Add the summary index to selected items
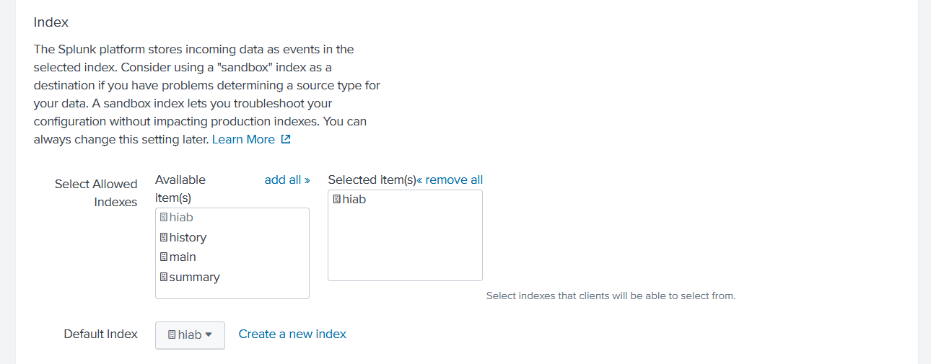 pyautogui.click(x=194, y=277)
